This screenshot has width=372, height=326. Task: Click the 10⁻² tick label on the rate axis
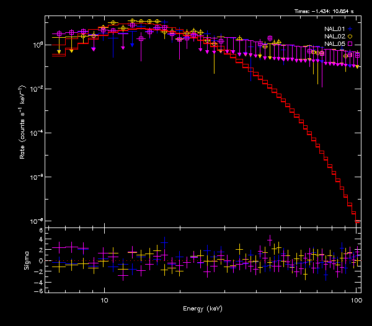[36, 89]
